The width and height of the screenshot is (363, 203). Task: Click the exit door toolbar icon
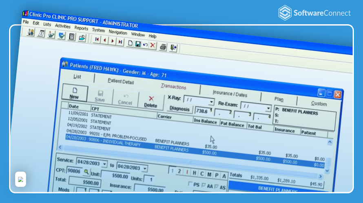(173, 48)
